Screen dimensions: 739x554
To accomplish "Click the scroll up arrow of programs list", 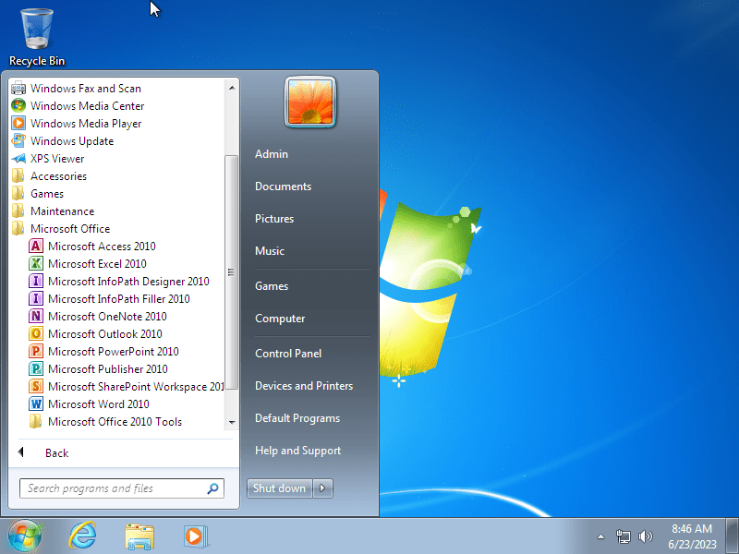I will pyautogui.click(x=232, y=88).
